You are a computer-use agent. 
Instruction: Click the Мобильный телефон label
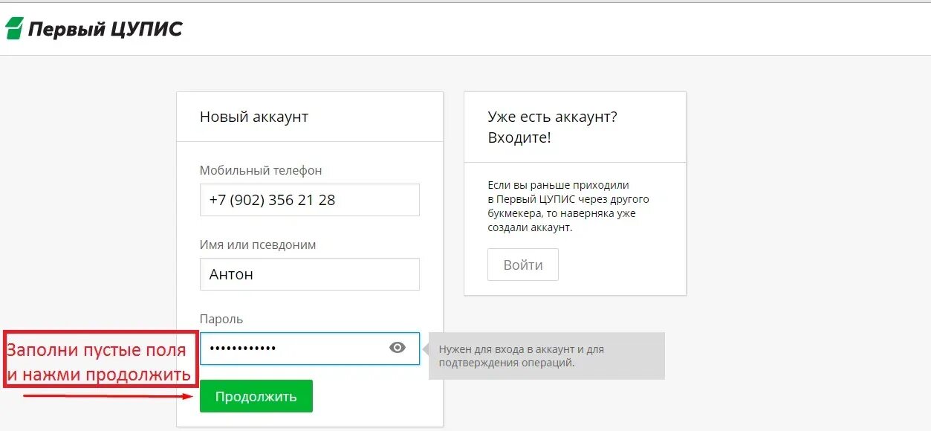tap(261, 170)
